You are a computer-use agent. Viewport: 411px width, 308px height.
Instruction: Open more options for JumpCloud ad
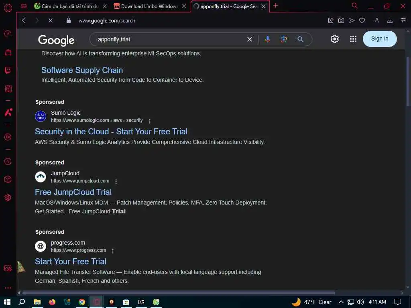tap(116, 181)
